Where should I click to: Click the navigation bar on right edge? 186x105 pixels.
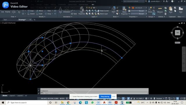coord(184,59)
